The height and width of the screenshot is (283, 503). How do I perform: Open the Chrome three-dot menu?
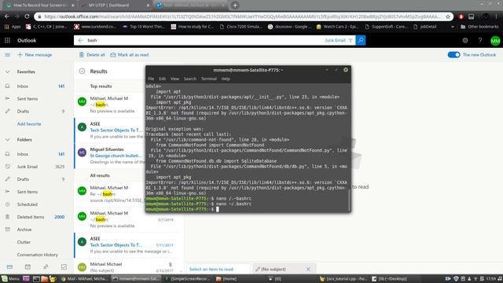pos(496,17)
